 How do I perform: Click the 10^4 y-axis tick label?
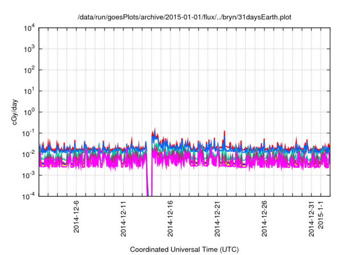click(x=29, y=28)
